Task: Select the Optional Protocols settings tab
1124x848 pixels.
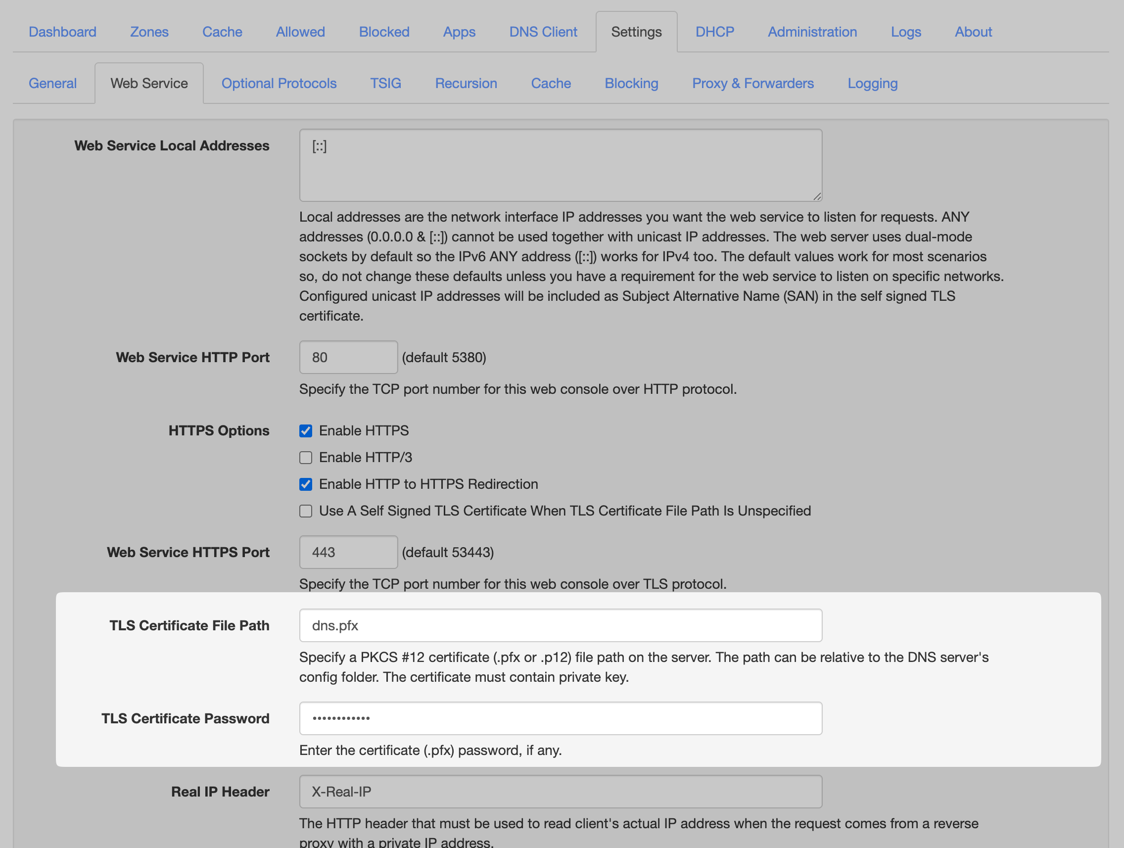Action: click(x=279, y=83)
